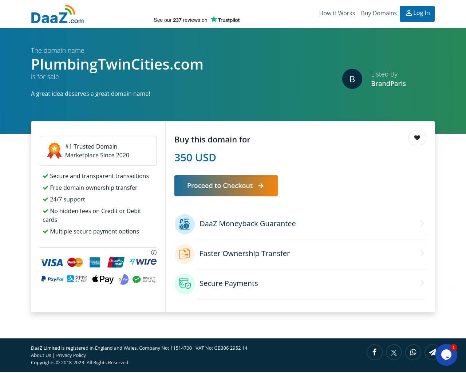Open Trustpilot reviews link
Screen dimensions: 466x373
[x=197, y=20]
